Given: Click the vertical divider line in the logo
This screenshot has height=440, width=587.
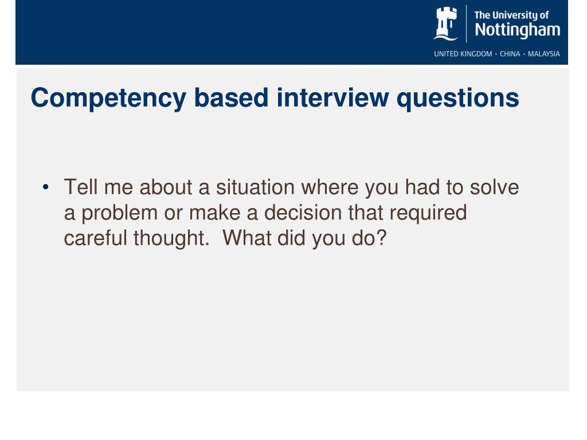Looking at the screenshot, I should tap(467, 23).
